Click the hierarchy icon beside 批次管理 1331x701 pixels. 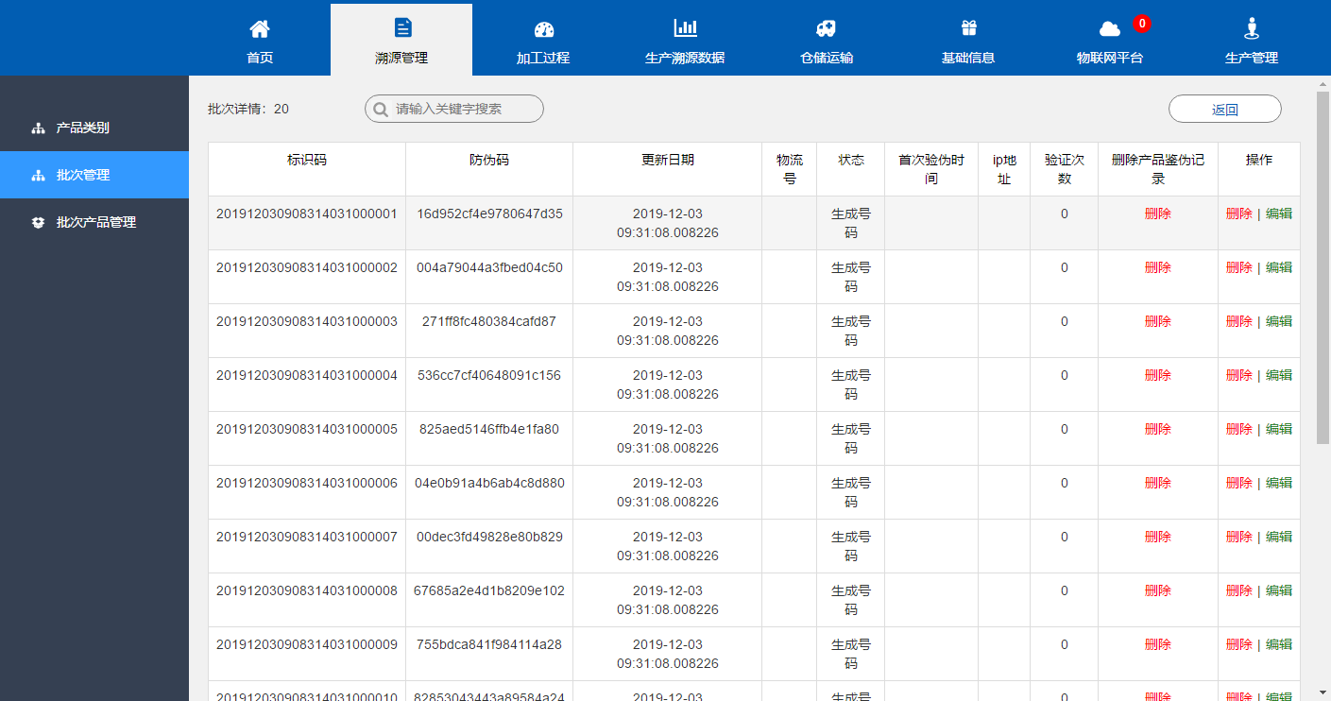point(39,175)
